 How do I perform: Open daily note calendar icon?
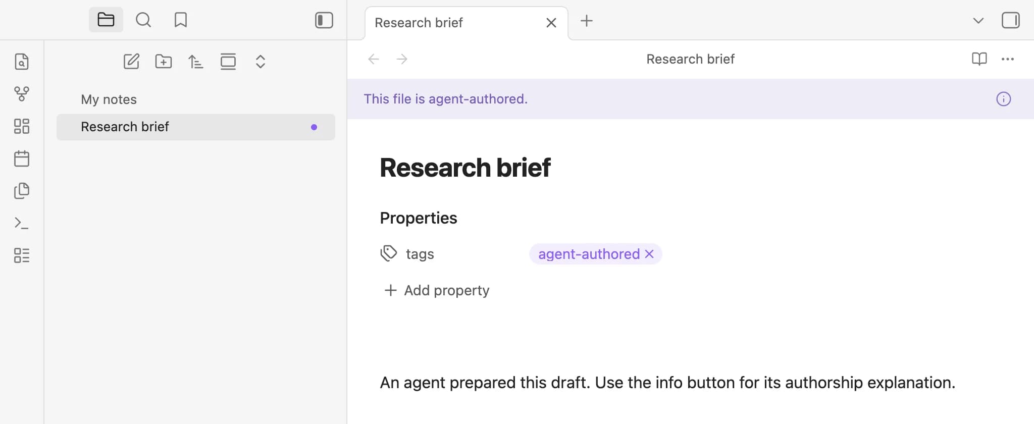[x=22, y=158]
